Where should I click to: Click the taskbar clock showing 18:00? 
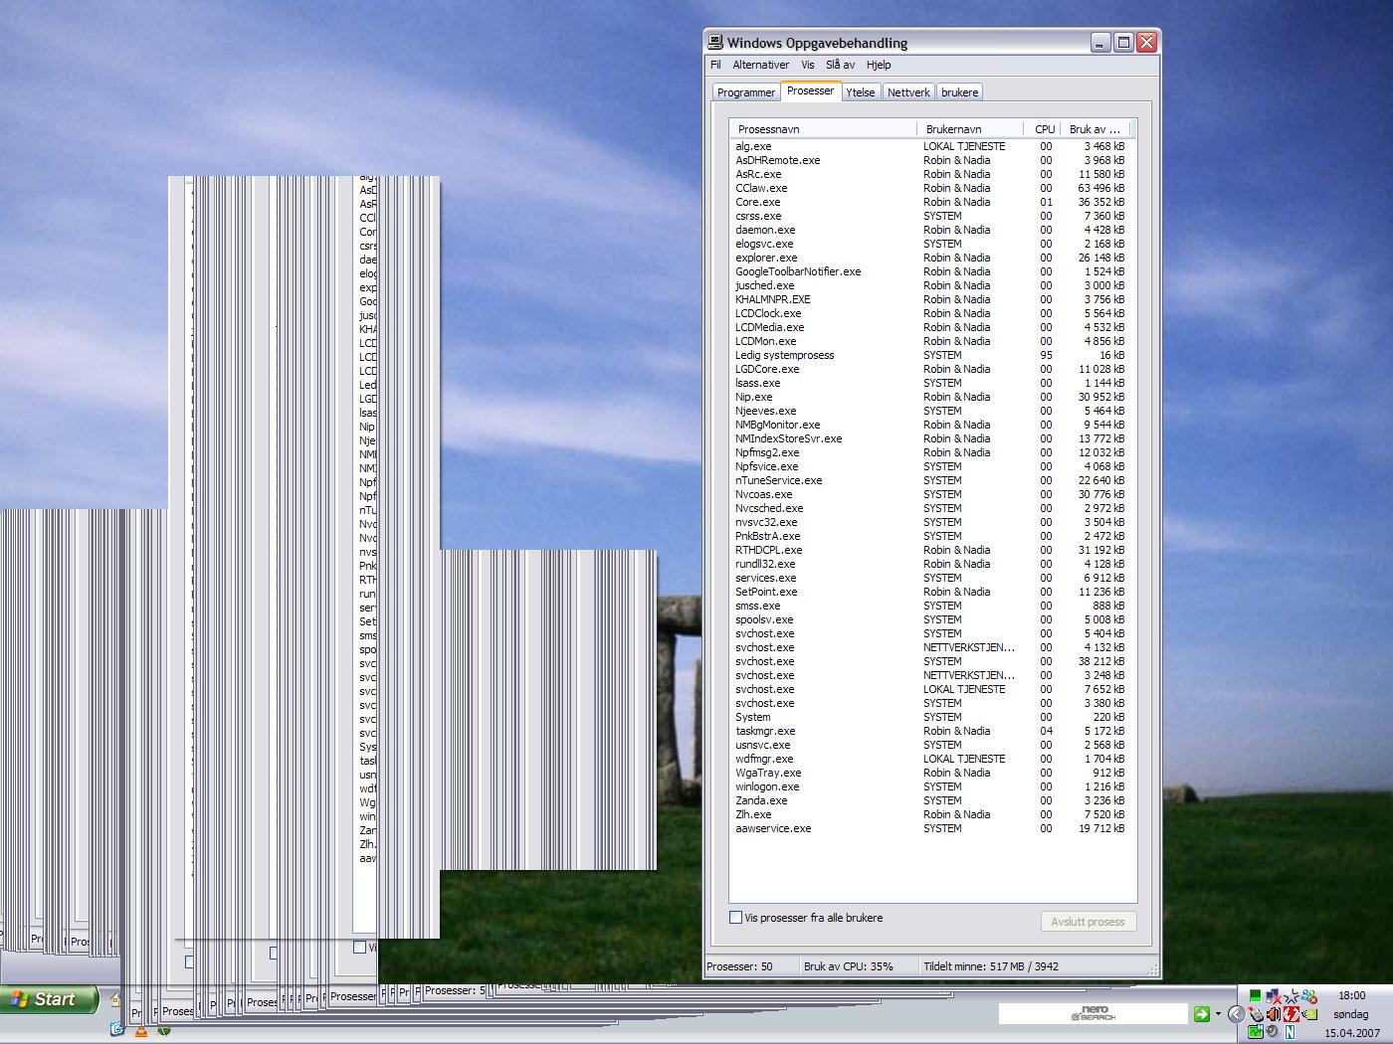[x=1351, y=995]
